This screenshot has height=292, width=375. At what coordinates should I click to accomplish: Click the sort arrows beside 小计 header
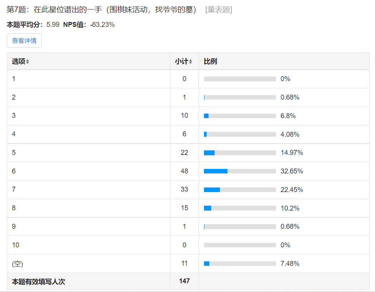pyautogui.click(x=191, y=62)
